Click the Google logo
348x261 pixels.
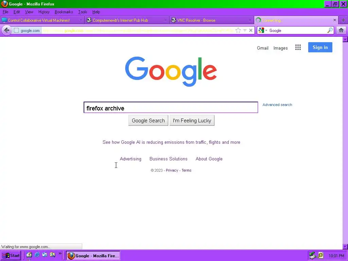click(x=171, y=71)
